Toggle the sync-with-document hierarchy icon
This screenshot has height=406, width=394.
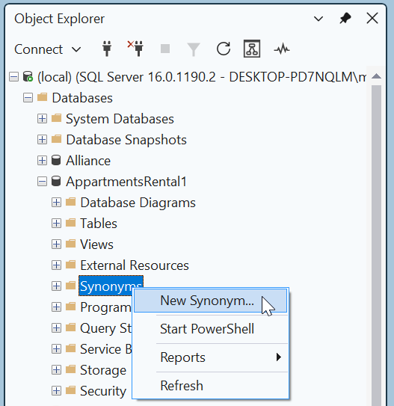[252, 49]
